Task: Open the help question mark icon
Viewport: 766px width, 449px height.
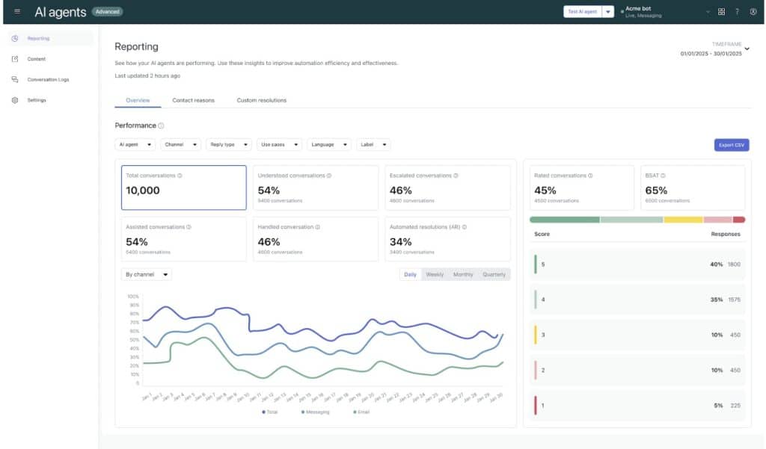Action: [737, 12]
